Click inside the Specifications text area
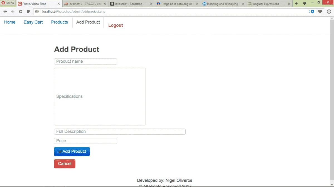This screenshot has height=187, width=334. [100, 96]
